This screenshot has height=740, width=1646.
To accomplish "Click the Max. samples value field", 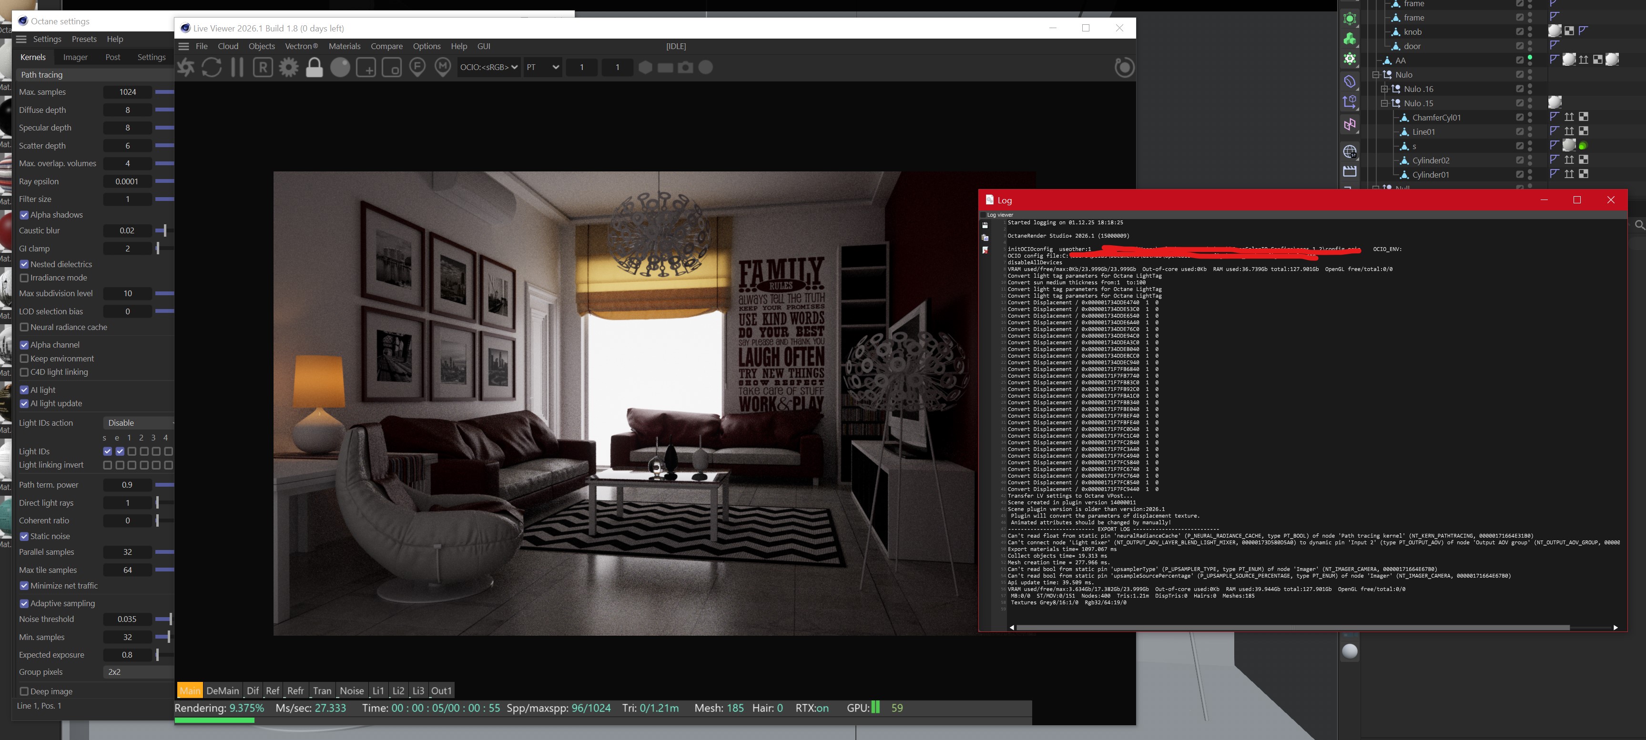I will pyautogui.click(x=127, y=92).
